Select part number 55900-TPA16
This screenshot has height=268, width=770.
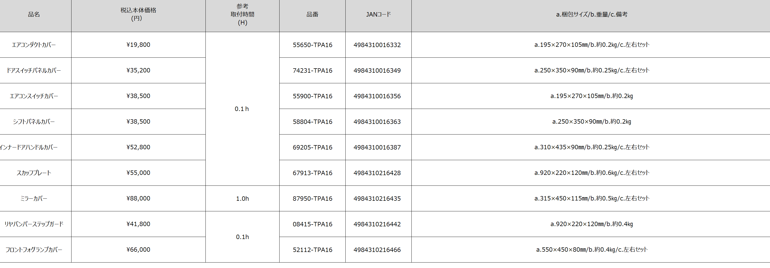pos(312,96)
